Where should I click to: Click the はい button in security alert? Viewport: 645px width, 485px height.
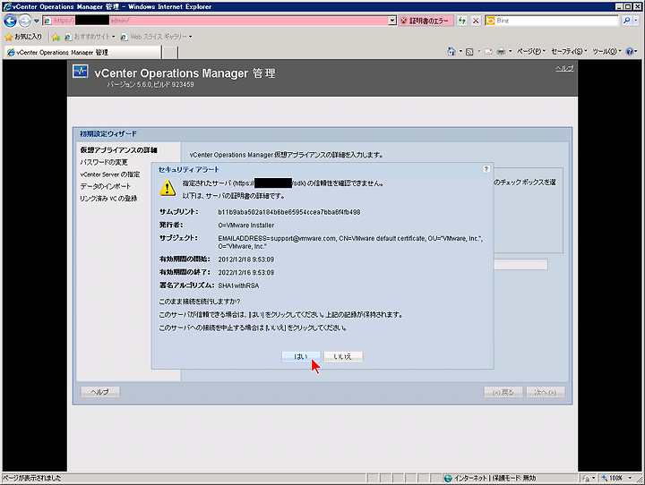pyautogui.click(x=301, y=357)
